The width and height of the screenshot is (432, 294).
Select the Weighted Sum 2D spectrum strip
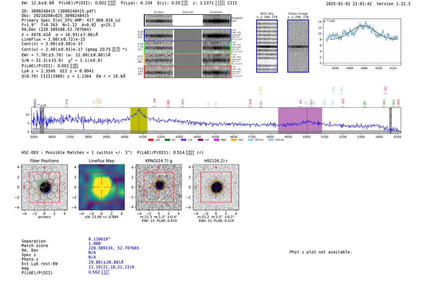point(188,20)
